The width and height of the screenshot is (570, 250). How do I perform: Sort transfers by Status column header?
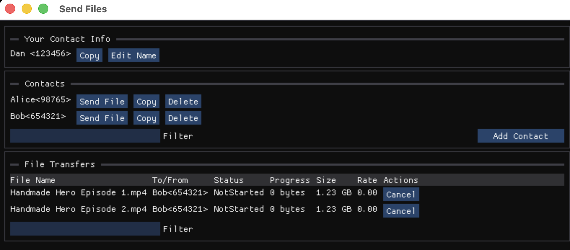(x=228, y=180)
